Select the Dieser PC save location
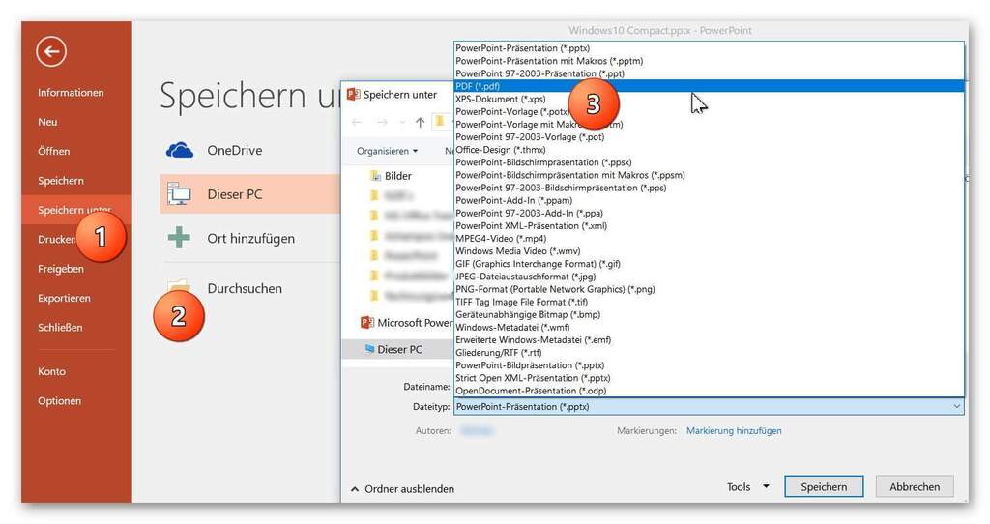The image size is (990, 524). coord(250,194)
